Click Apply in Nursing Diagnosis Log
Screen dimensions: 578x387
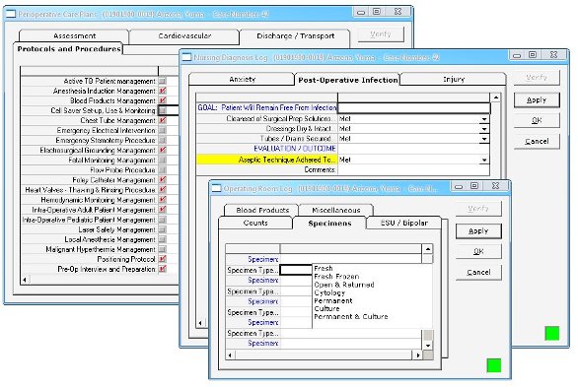click(537, 100)
